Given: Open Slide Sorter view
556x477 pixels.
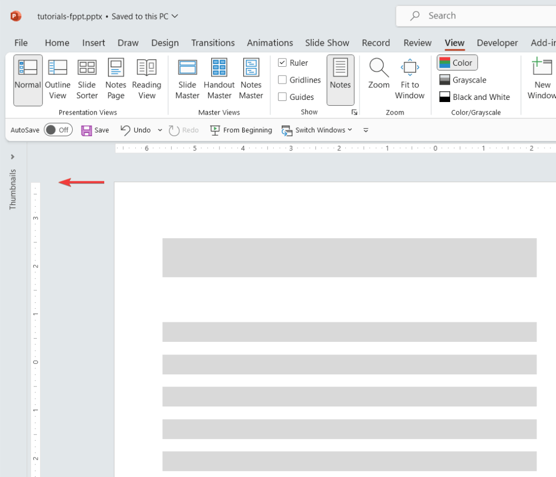Looking at the screenshot, I should click(x=87, y=79).
